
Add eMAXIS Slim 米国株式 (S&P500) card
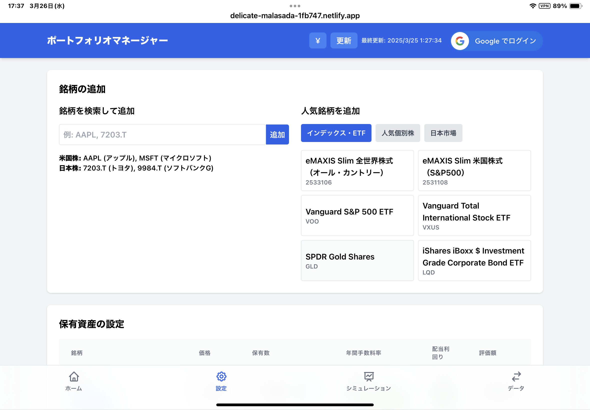pyautogui.click(x=474, y=170)
